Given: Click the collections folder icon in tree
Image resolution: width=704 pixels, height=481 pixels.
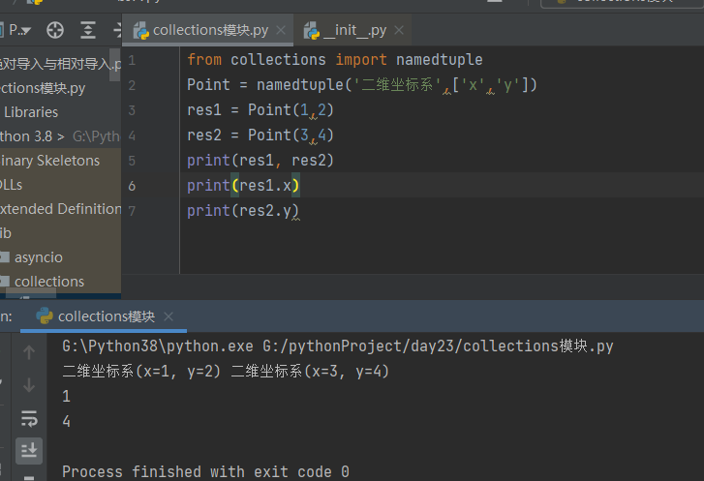Looking at the screenshot, I should point(5,282).
